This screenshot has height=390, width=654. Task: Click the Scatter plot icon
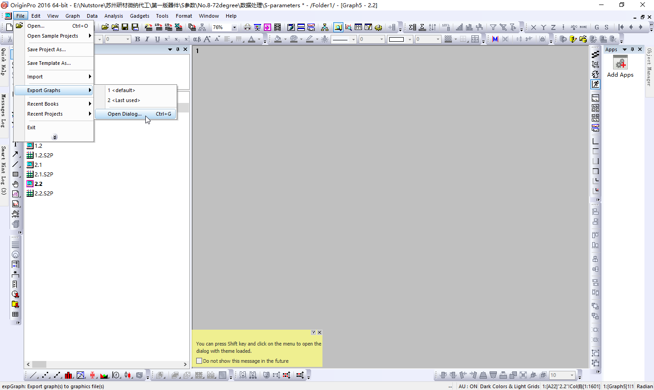coord(45,375)
